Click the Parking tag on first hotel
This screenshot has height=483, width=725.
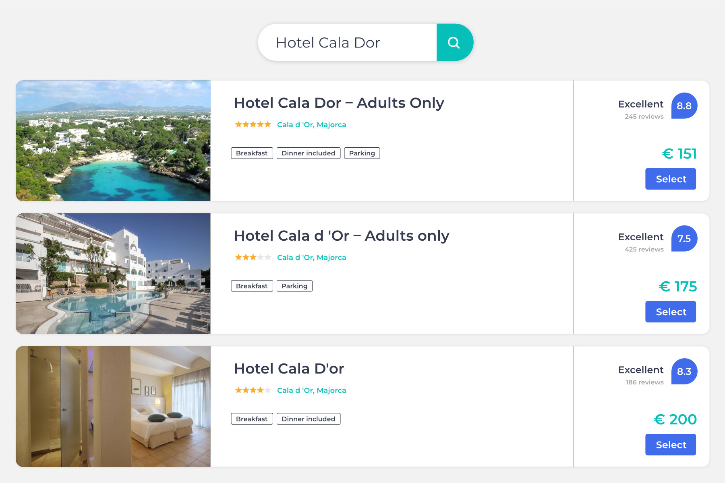pyautogui.click(x=362, y=153)
